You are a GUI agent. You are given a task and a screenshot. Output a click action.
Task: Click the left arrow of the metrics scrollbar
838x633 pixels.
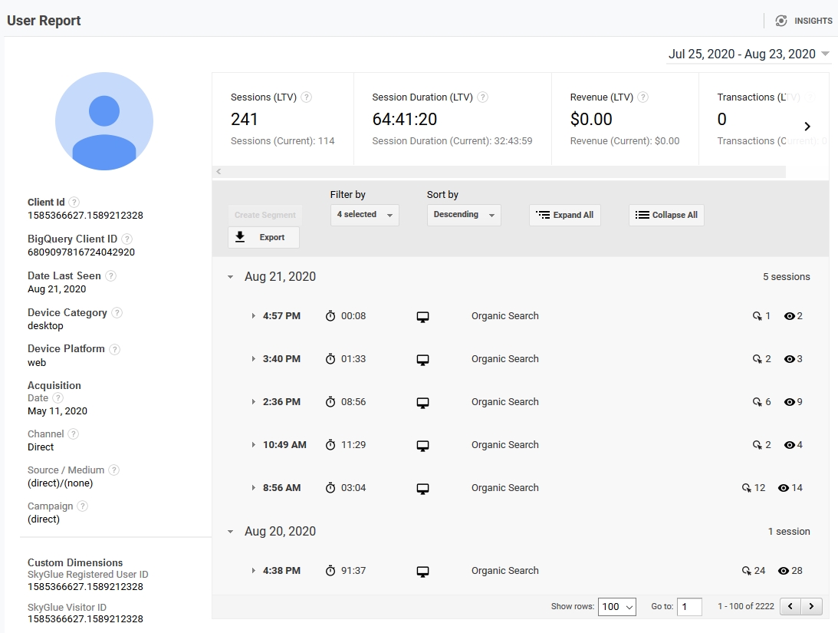pos(219,172)
